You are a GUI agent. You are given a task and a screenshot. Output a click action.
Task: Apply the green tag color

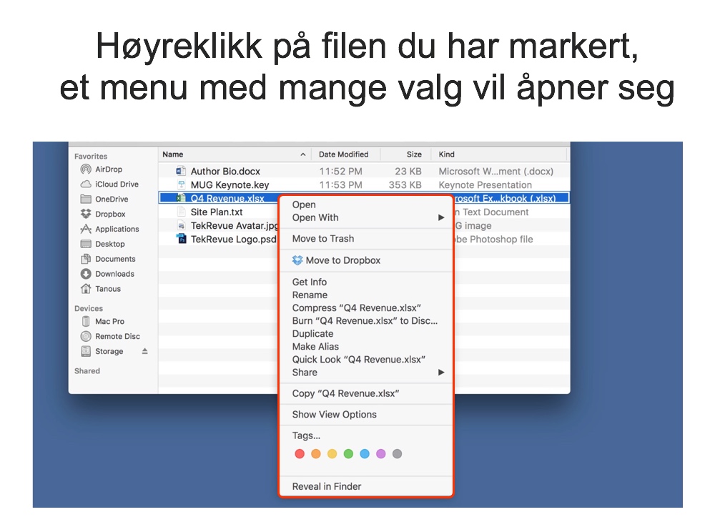pos(348,454)
